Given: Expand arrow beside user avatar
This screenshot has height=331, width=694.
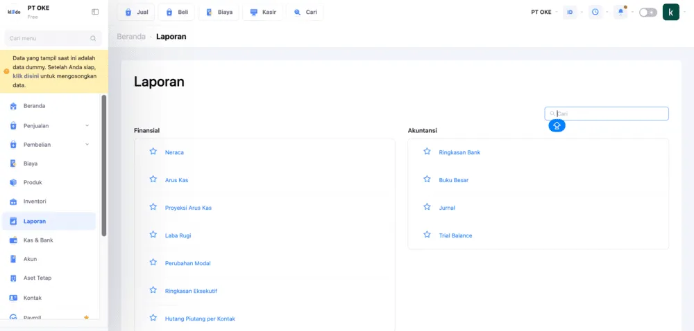Looking at the screenshot, I should pos(685,12).
